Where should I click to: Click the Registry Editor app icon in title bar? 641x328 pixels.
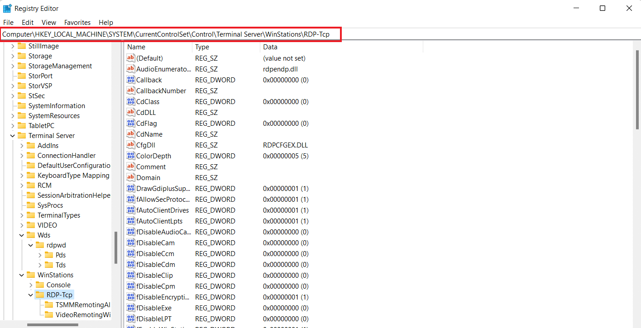pyautogui.click(x=7, y=9)
